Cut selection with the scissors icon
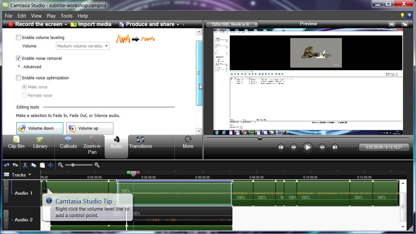Image resolution: width=416 pixels, height=234 pixels. [x=25, y=165]
